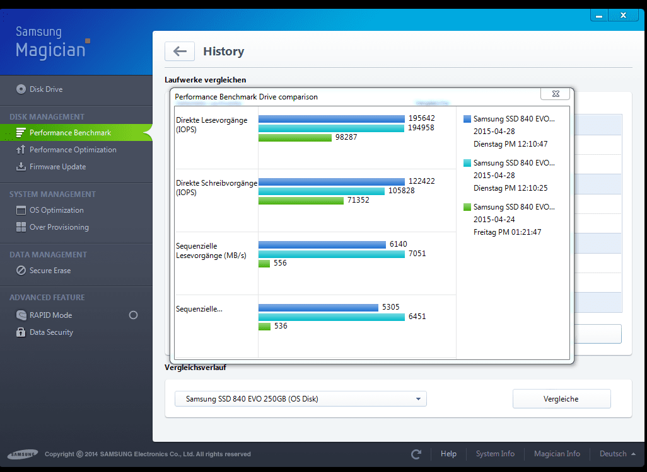The height and width of the screenshot is (472, 647).
Task: Click the Laufwerke vergleichen heading
Action: [x=206, y=80]
